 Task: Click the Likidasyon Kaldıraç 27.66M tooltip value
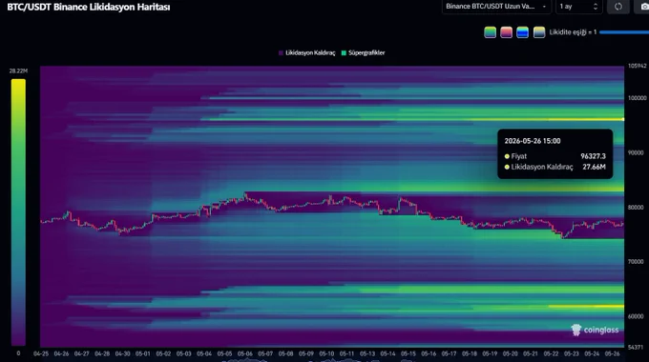594,167
